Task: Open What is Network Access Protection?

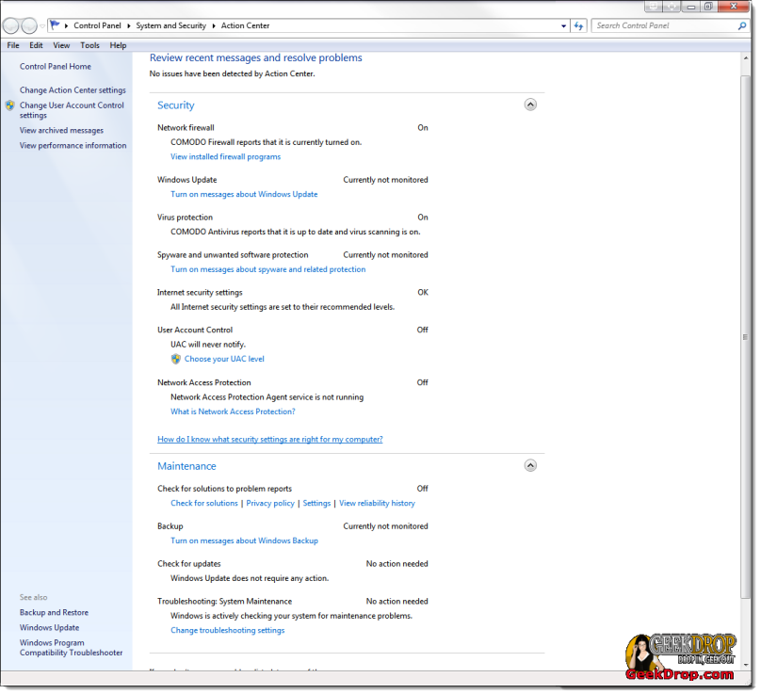Action: coord(233,412)
